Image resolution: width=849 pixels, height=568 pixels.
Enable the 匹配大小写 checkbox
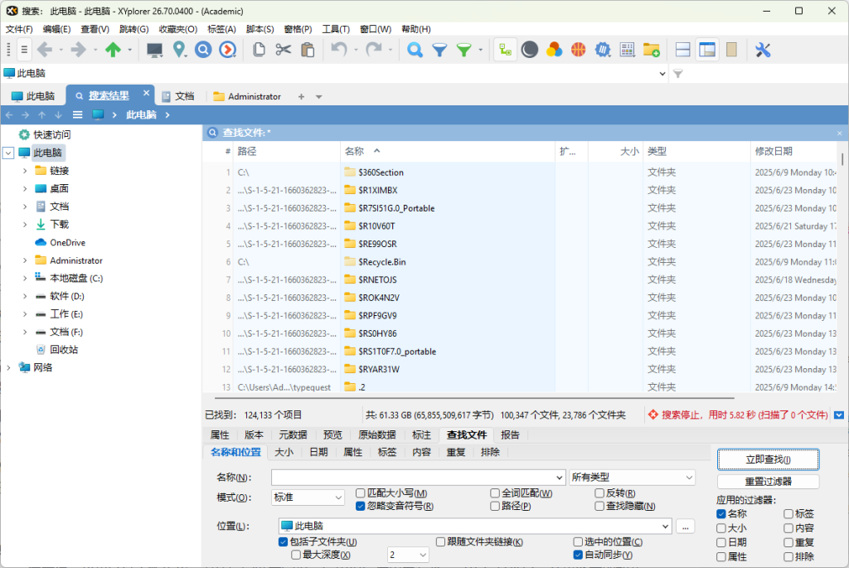point(361,493)
